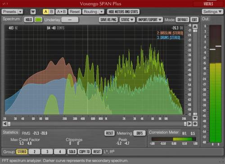Expand the Routing dropdown

pyautogui.click(x=93, y=12)
